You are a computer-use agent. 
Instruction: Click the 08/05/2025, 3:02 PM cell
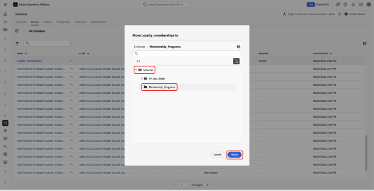point(325,173)
